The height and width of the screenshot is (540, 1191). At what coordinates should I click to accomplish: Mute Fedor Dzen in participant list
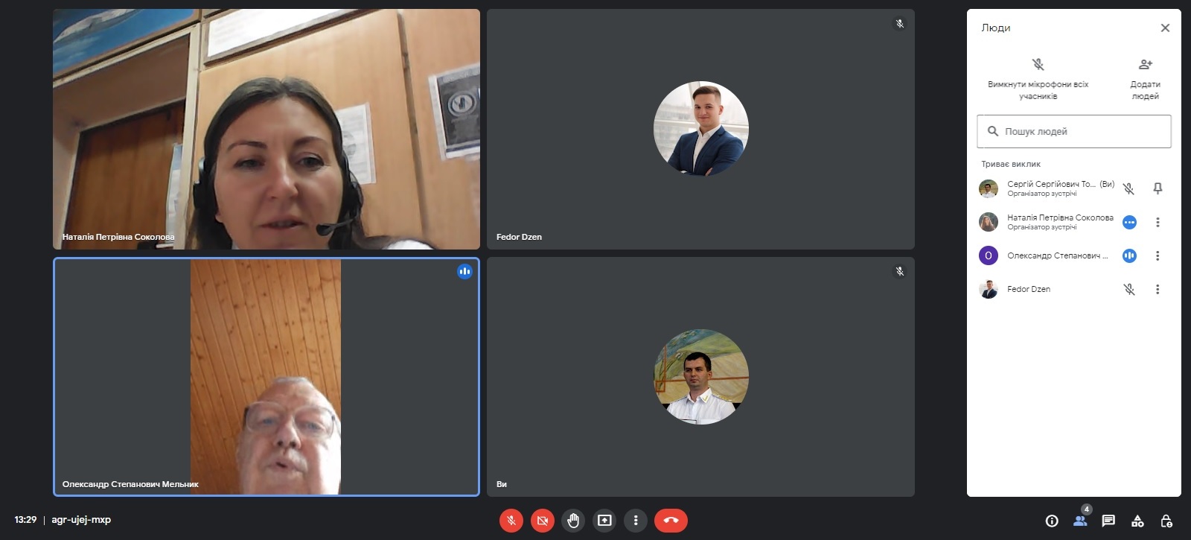pos(1129,289)
